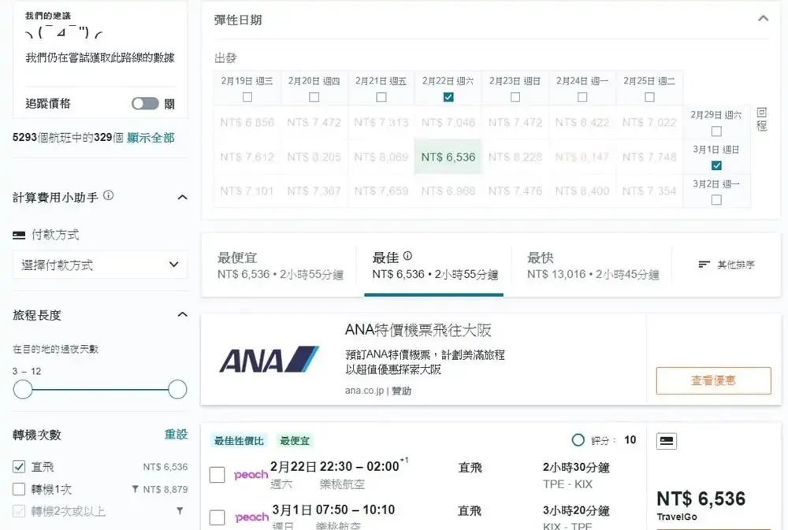The image size is (788, 530).
Task: Switch to the 最便宜 sorting tab
Action: tap(280, 266)
